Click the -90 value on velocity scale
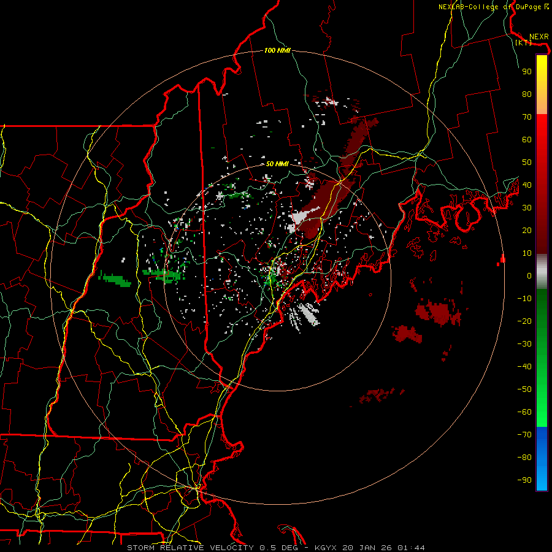The width and height of the screenshot is (552, 552). click(x=524, y=480)
